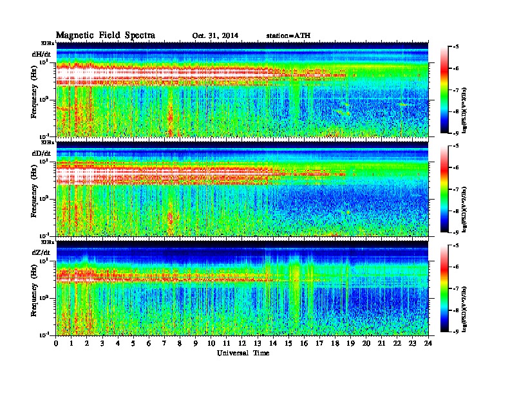Viewport: 510px width, 394px height.
Task: Click the "3" hour tick label
Action: (102, 343)
